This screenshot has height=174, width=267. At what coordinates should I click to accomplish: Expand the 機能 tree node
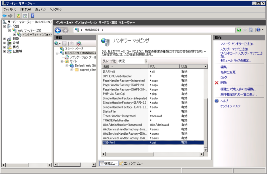[x=5, y=39]
